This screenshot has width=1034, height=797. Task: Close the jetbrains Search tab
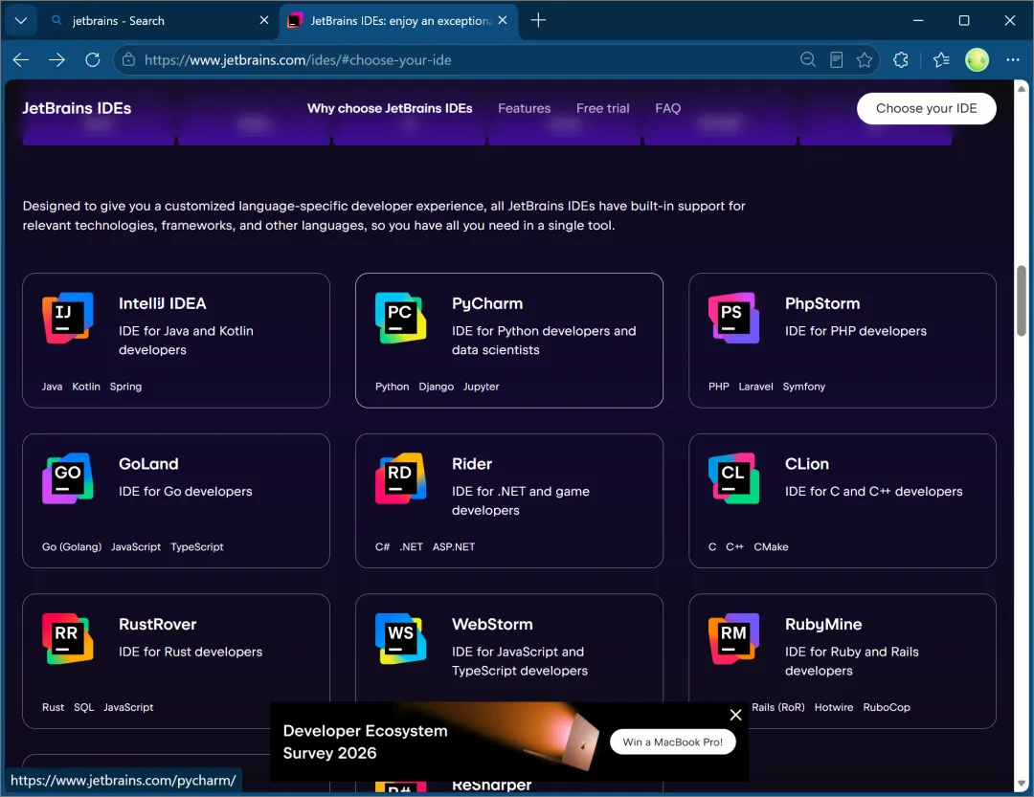coord(264,20)
